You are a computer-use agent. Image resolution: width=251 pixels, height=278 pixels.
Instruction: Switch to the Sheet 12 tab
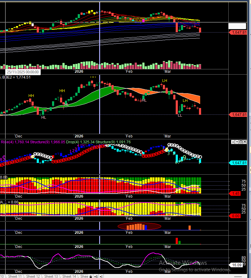click(x=33, y=276)
